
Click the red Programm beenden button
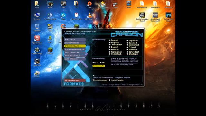click(75, 80)
